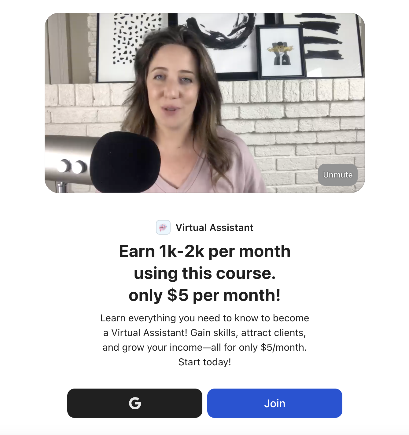
Task: Click the "Gain skills, attract clients" line
Action: coord(205,333)
